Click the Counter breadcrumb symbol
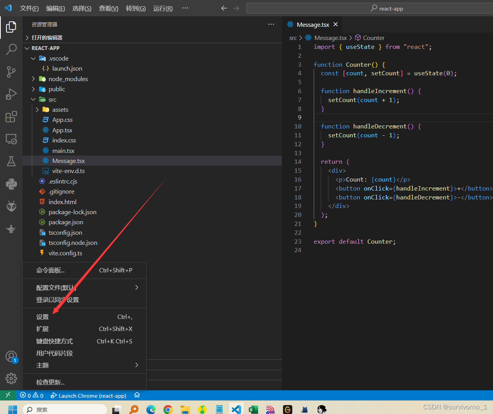 coord(370,38)
